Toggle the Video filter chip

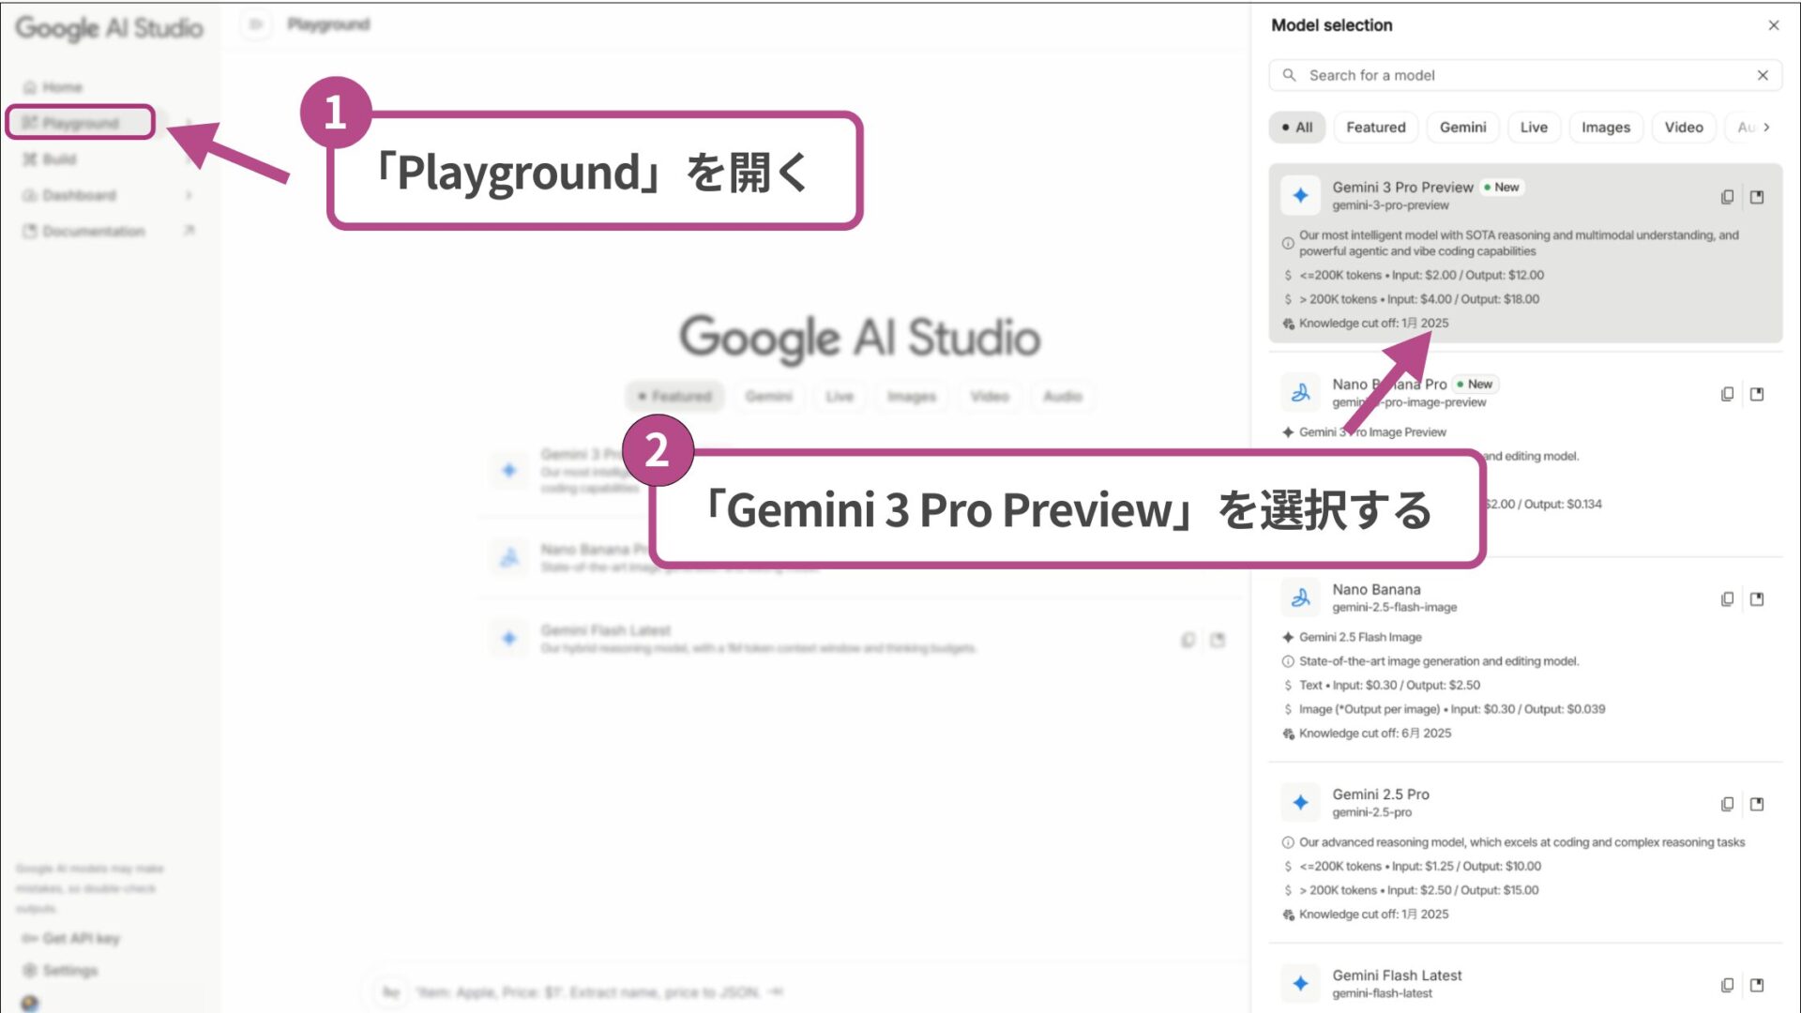(x=1684, y=127)
